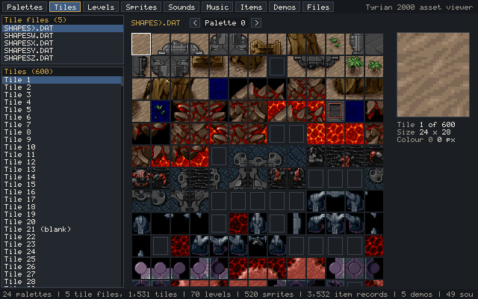Select the highlighted first sand tile thumbnail

click(x=141, y=44)
